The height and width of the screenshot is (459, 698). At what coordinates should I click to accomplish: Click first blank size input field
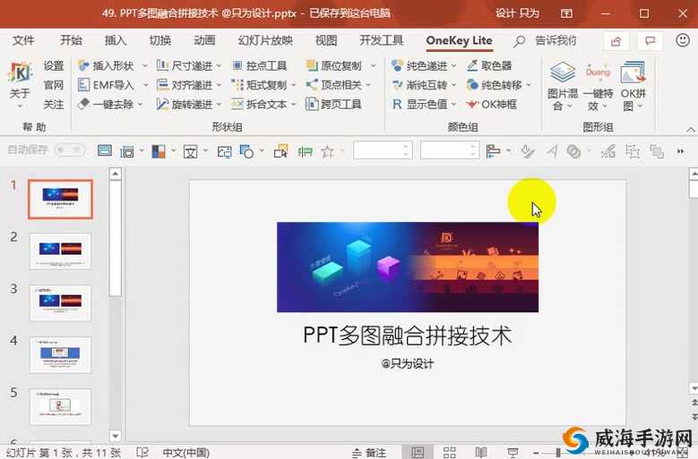click(x=383, y=150)
